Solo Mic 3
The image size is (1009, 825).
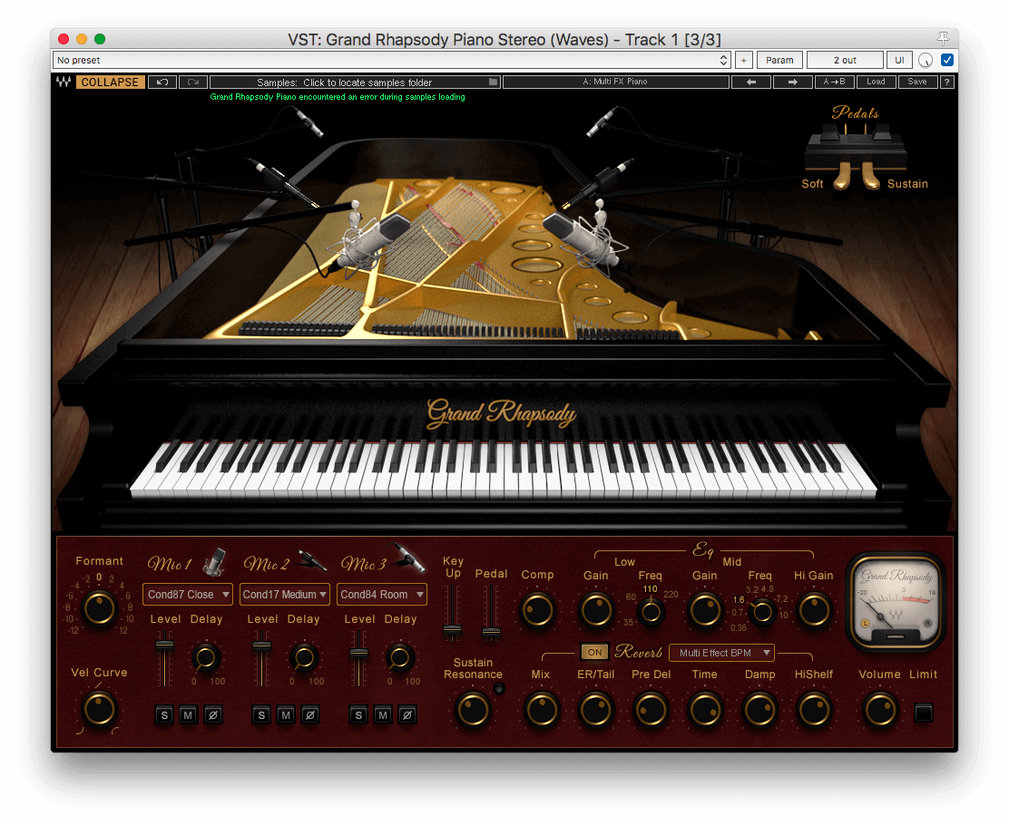(358, 715)
